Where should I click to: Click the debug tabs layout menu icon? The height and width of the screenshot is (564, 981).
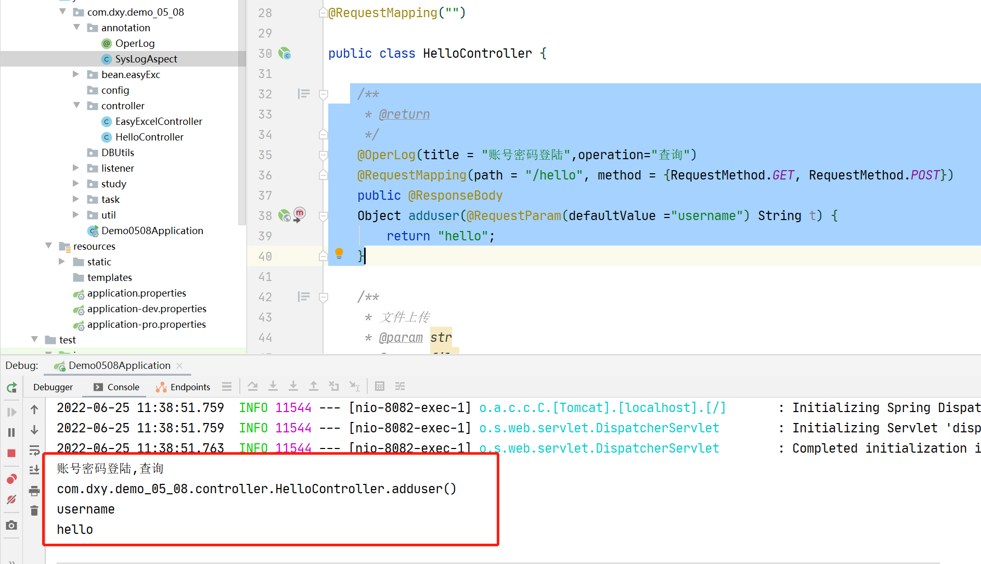pyautogui.click(x=227, y=386)
